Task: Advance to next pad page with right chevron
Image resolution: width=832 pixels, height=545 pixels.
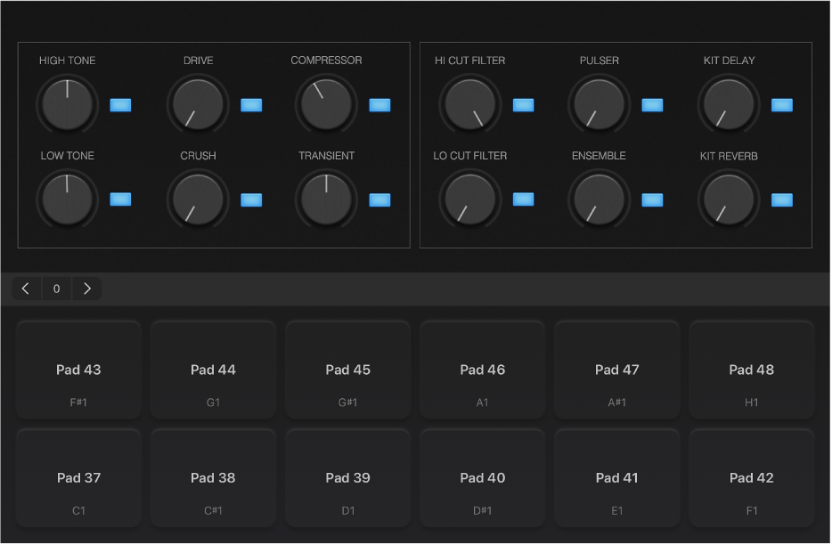Action: point(87,288)
